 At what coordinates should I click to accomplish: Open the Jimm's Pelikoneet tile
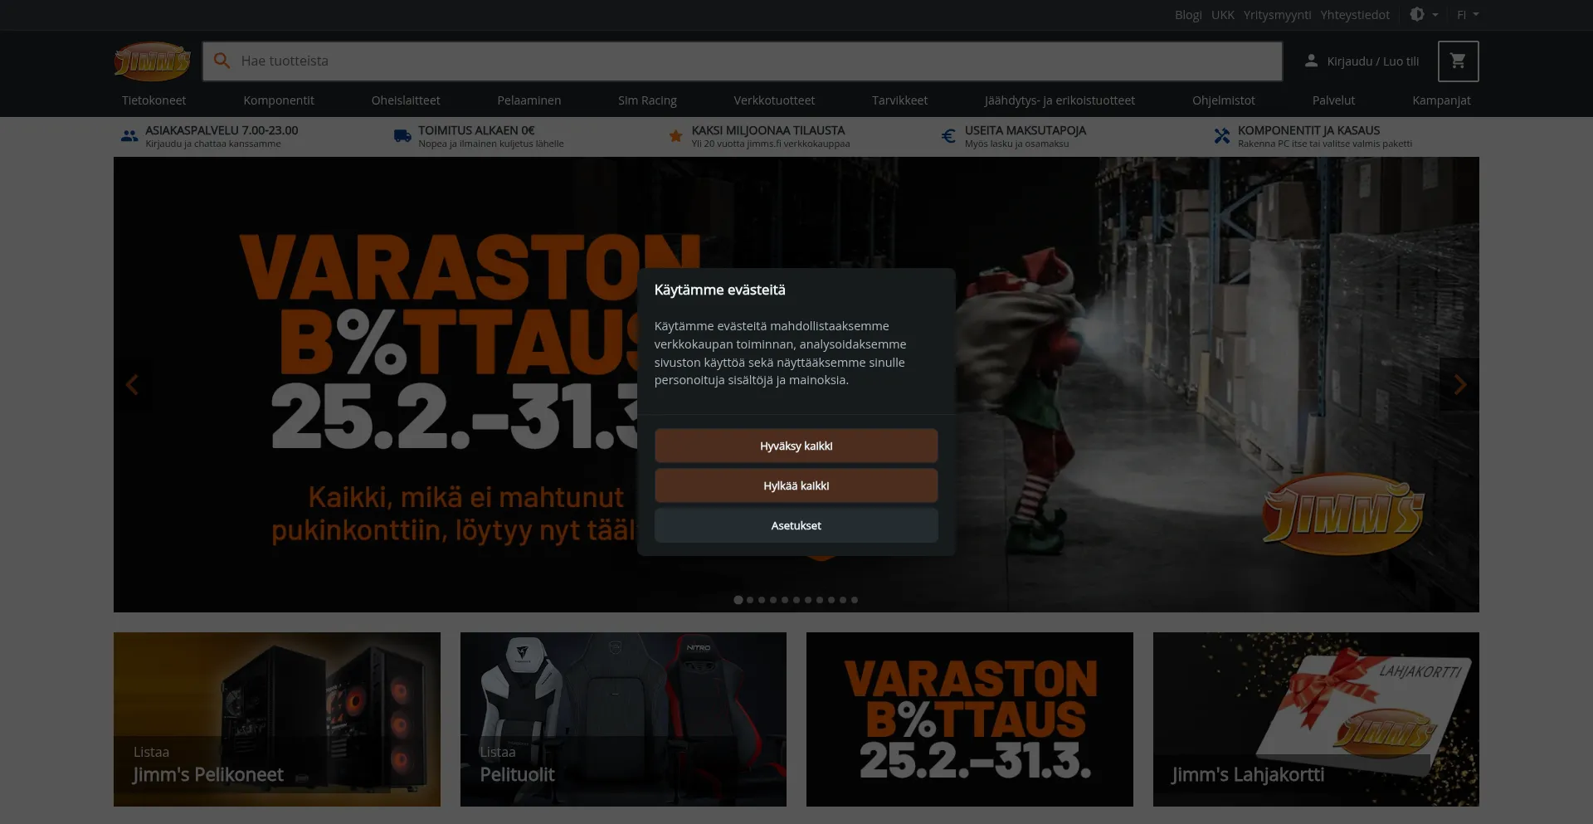pyautogui.click(x=277, y=719)
